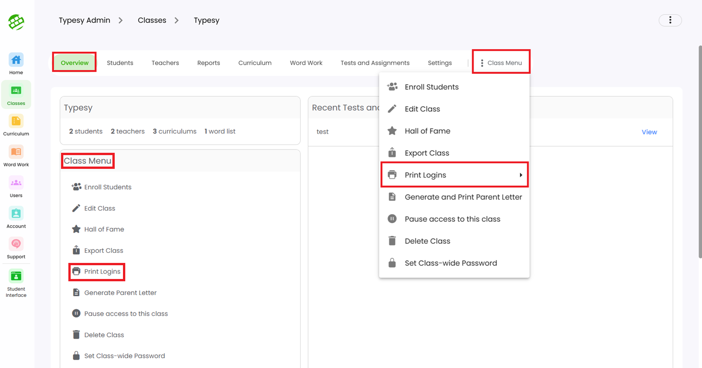This screenshot has height=368, width=702.
Task: Click Enroll Students in the Class Menu card
Action: (101, 187)
